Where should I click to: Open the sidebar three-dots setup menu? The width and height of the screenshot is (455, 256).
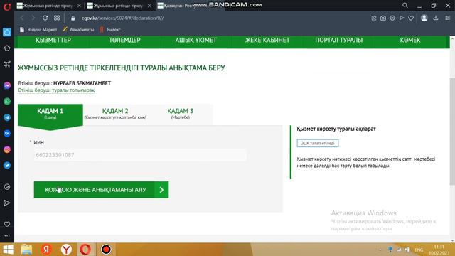click(7, 236)
